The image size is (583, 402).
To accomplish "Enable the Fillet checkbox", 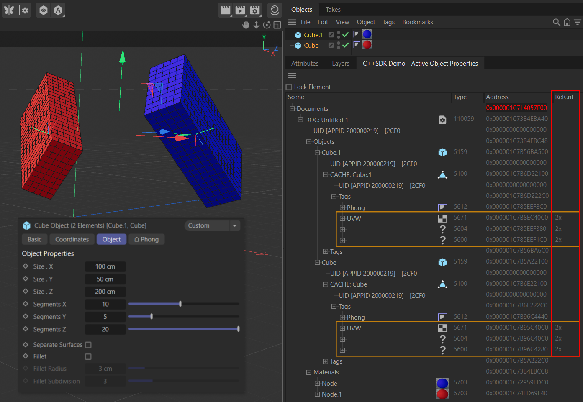I will [88, 356].
